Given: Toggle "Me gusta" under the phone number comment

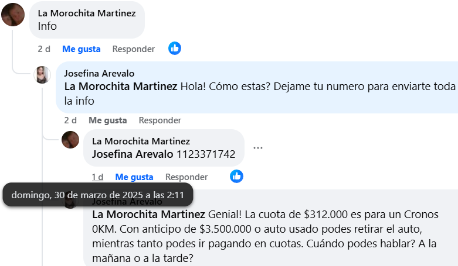Looking at the screenshot, I should click(134, 177).
